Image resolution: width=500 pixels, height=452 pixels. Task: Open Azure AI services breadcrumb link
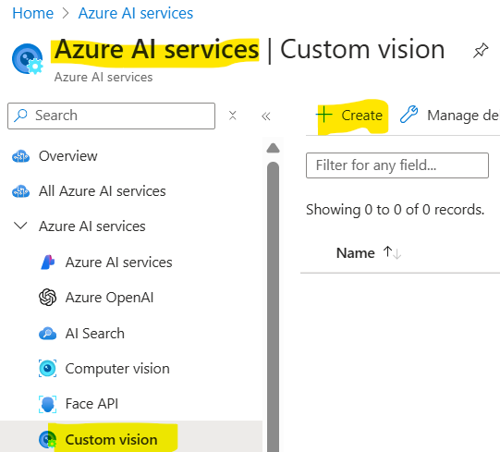click(136, 13)
